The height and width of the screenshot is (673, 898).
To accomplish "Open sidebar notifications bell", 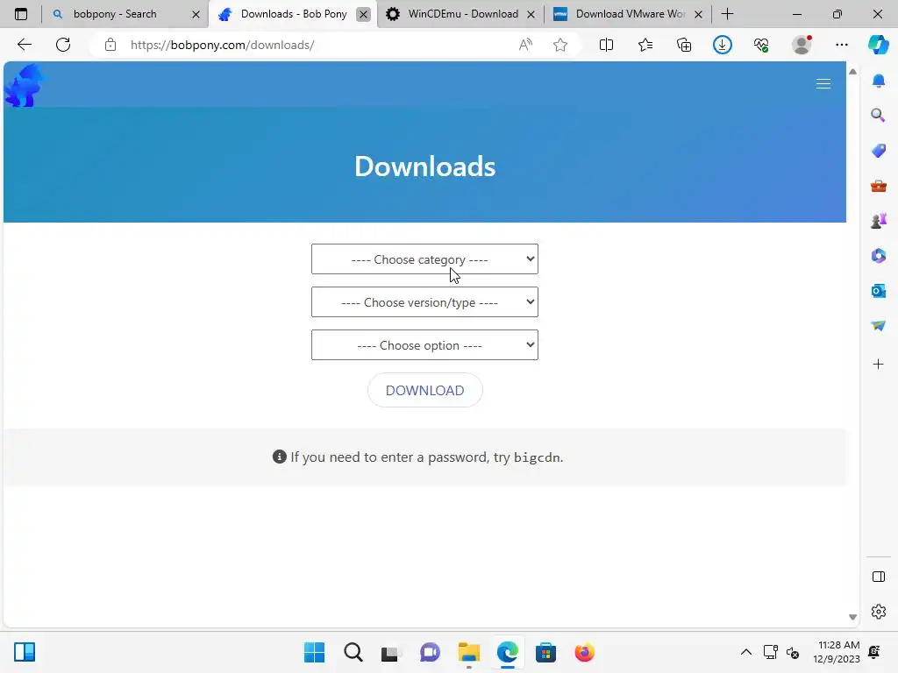I will coord(879,81).
